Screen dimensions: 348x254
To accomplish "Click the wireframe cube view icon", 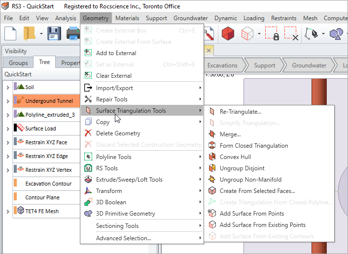I will tap(247, 33).
